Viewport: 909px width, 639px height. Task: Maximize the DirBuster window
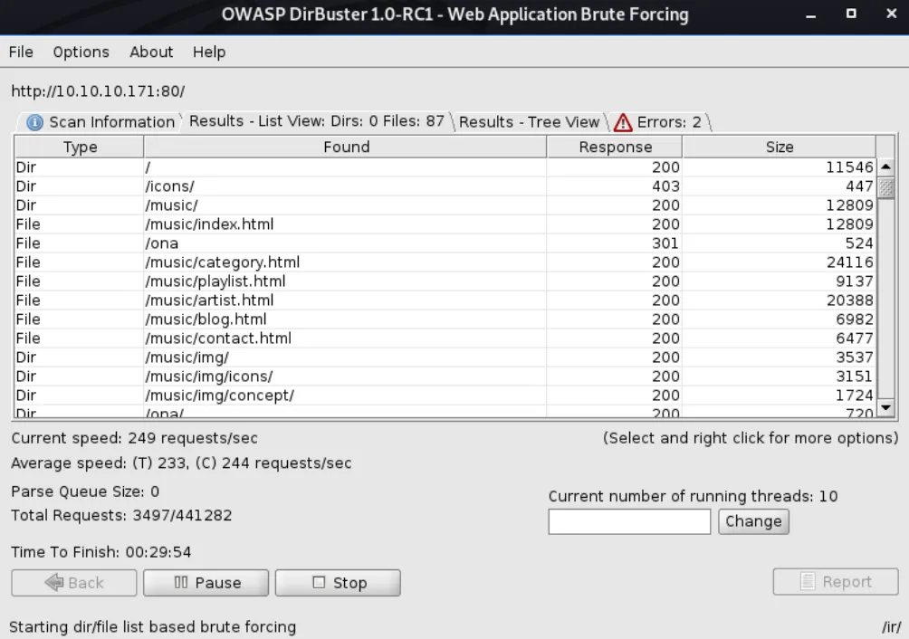851,15
